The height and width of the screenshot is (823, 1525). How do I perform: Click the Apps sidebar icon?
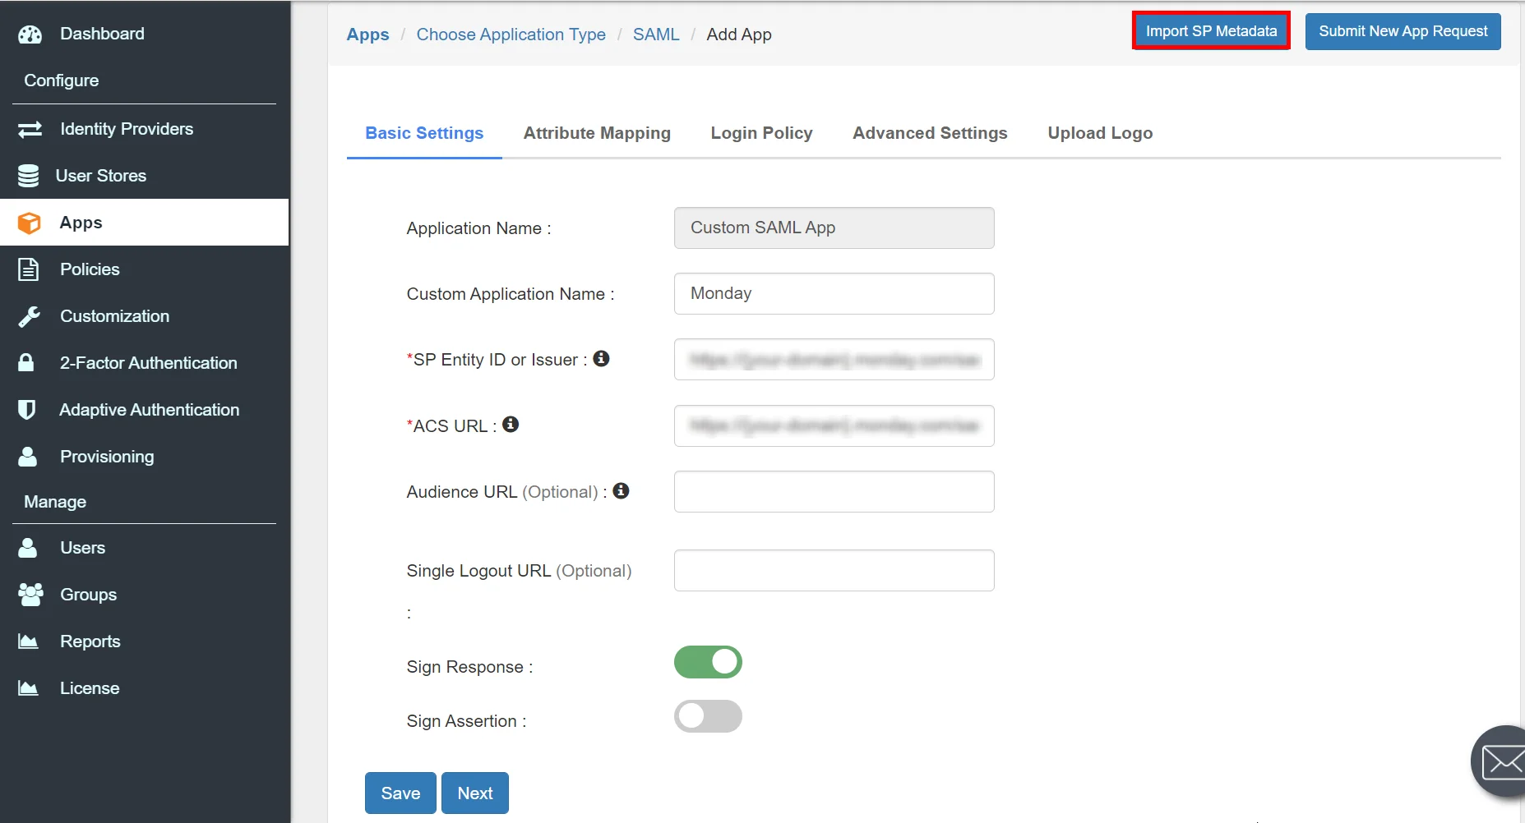(29, 222)
